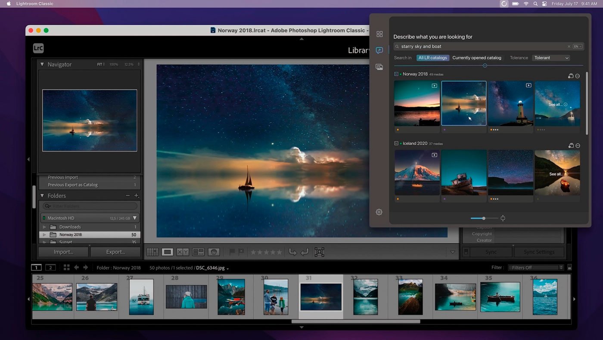Open search panel grid icon in sidebar

pos(379,34)
